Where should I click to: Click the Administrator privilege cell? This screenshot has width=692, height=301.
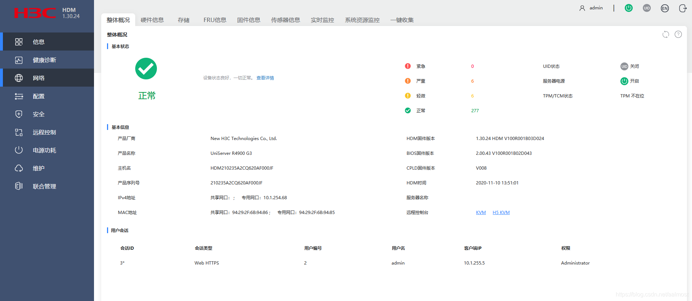pyautogui.click(x=575, y=263)
